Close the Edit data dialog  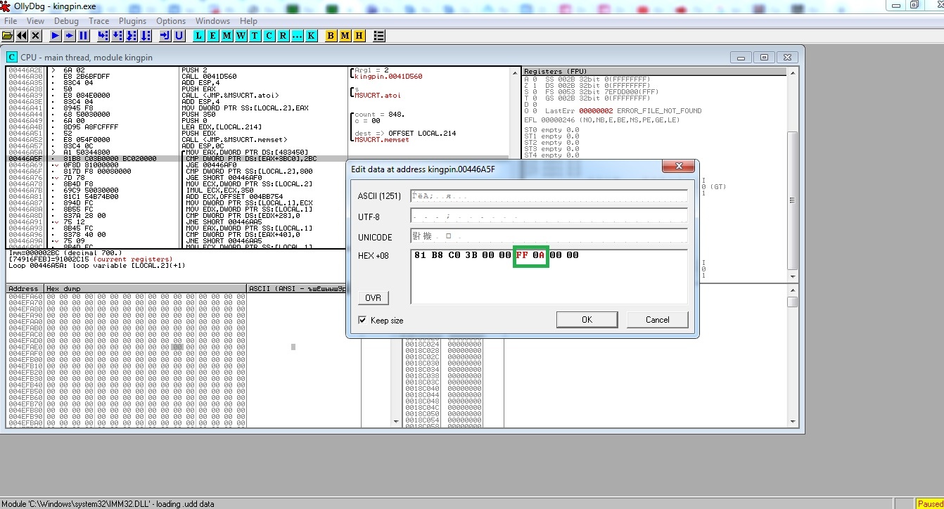tap(679, 167)
